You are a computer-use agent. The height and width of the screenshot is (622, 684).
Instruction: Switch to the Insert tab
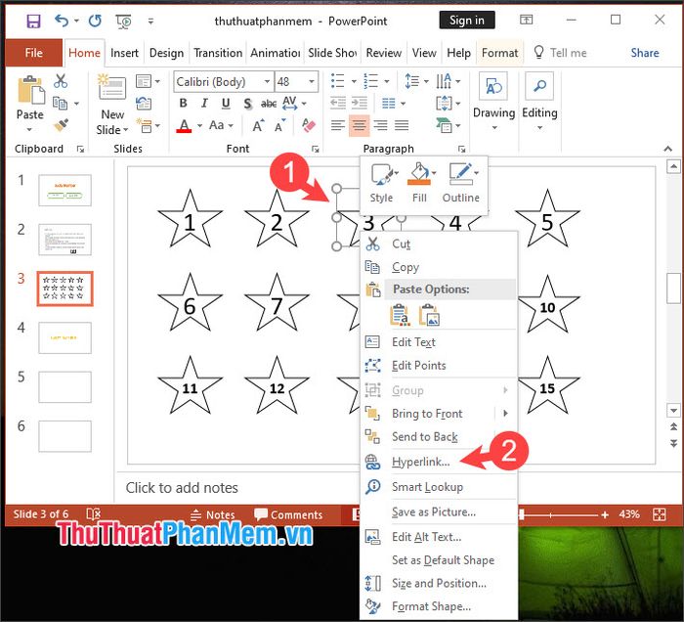124,53
